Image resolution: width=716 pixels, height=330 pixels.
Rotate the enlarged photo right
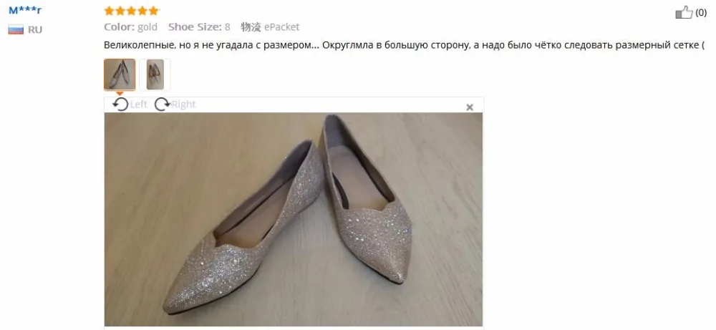point(162,105)
